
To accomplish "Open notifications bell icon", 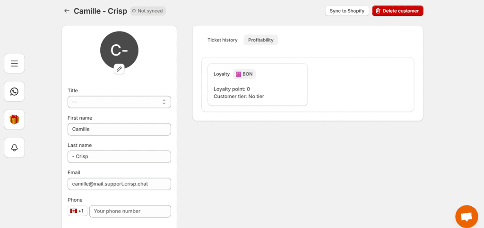I will pos(14,147).
